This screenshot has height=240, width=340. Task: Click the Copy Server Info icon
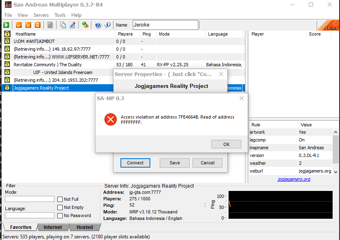63,25
